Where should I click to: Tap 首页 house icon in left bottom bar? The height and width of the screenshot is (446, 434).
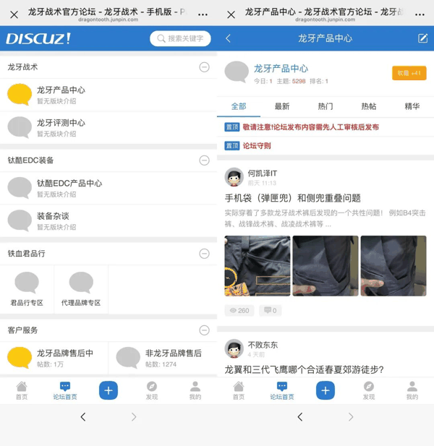(22, 387)
